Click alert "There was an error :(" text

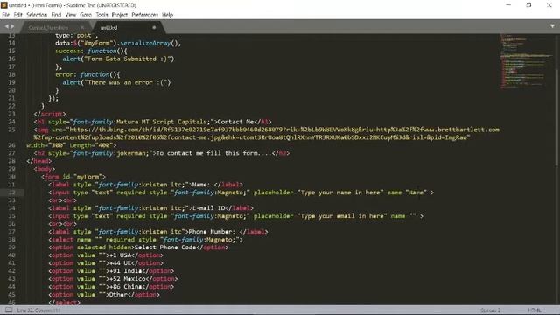click(x=125, y=82)
